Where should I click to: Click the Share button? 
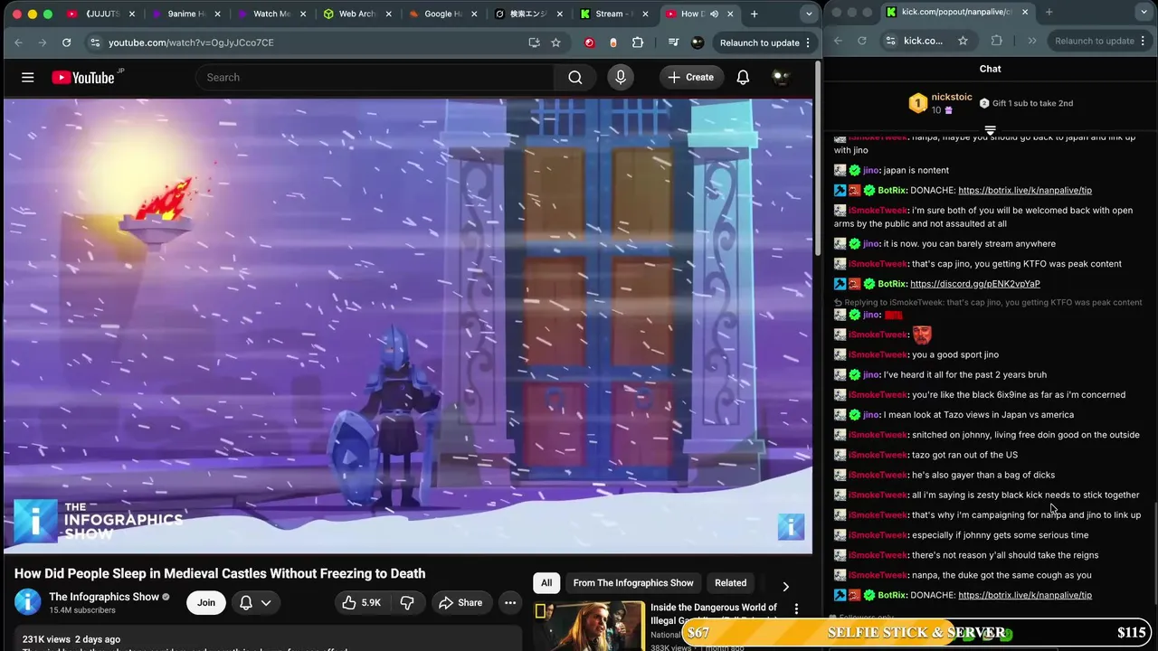[460, 603]
